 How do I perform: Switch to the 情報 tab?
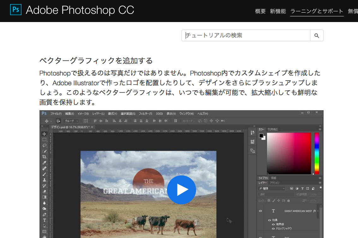point(273,178)
